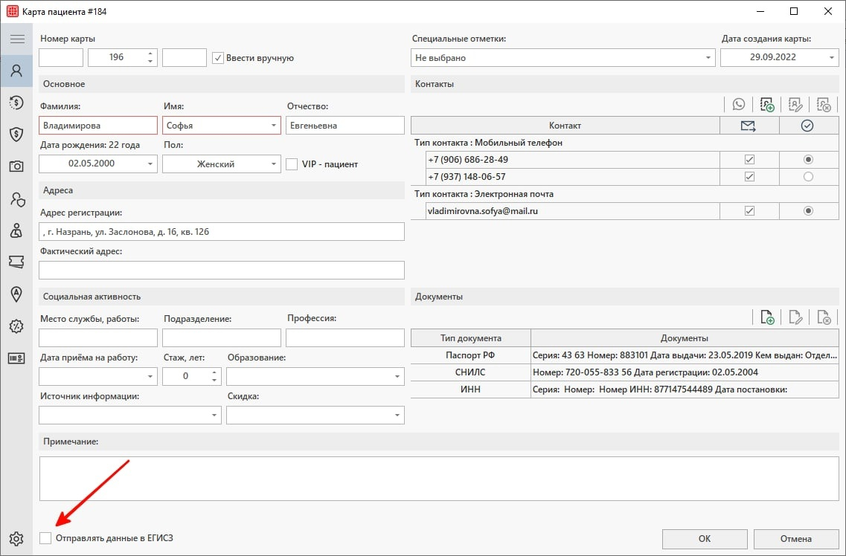Select phone +7 (937) 148-06-57

[x=572, y=177]
